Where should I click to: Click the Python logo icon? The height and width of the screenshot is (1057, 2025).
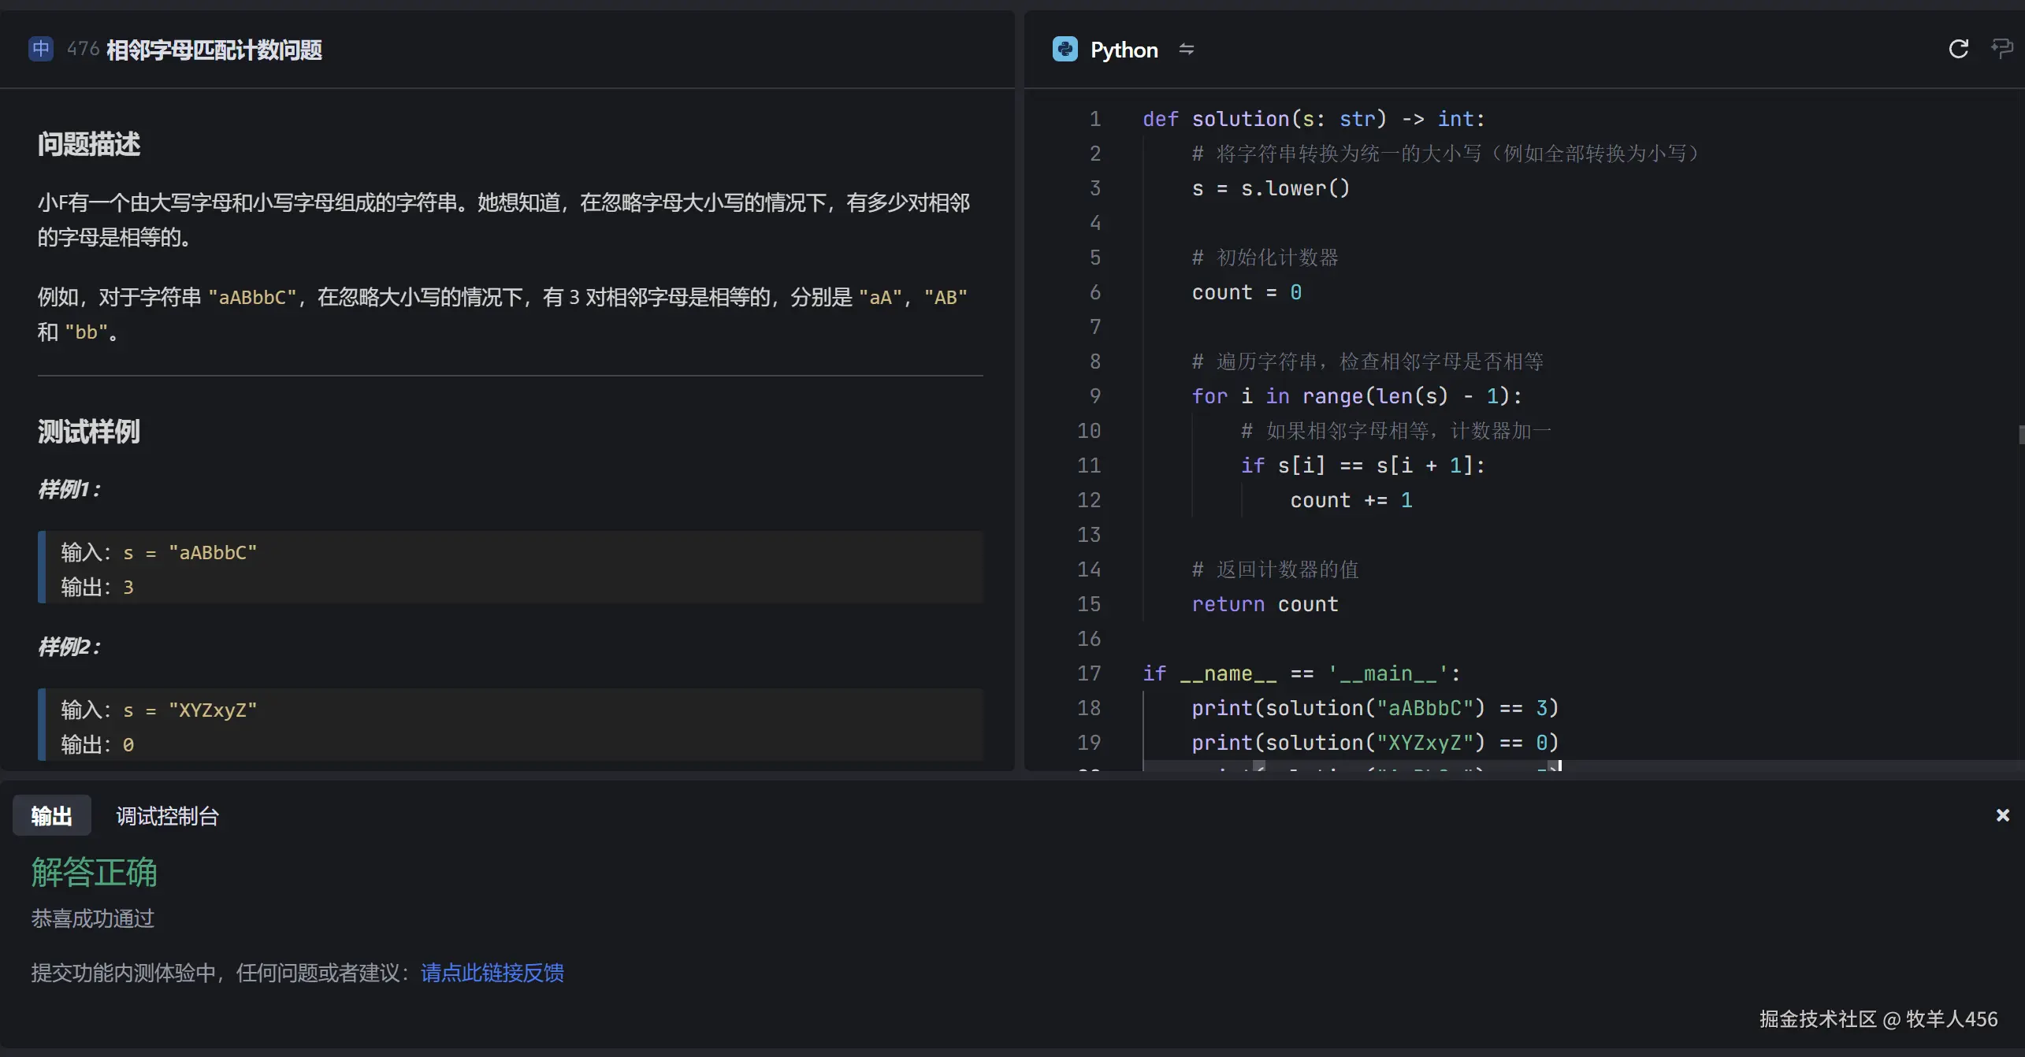[1065, 50]
